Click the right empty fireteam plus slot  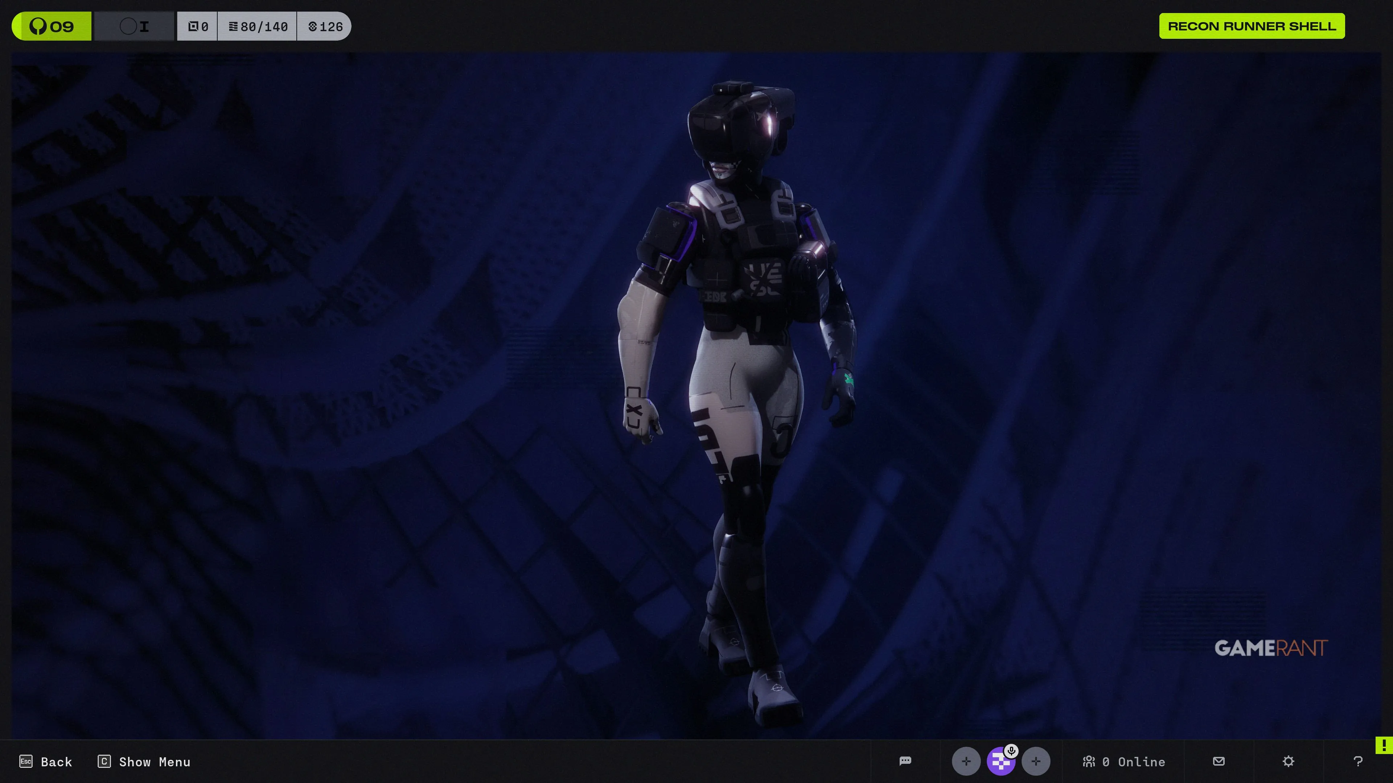tap(1036, 761)
